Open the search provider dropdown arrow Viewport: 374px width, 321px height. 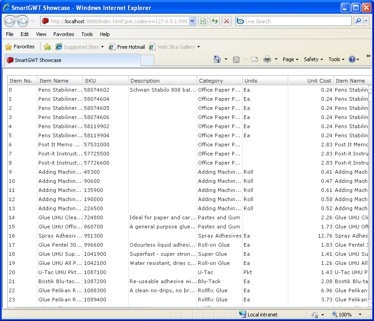366,21
